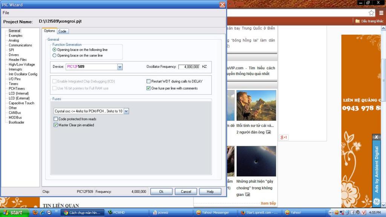Select Other in the category tree
This screenshot has height=217, width=386.
point(12,108)
